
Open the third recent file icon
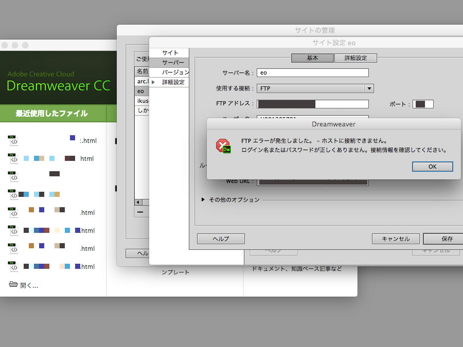(x=13, y=176)
